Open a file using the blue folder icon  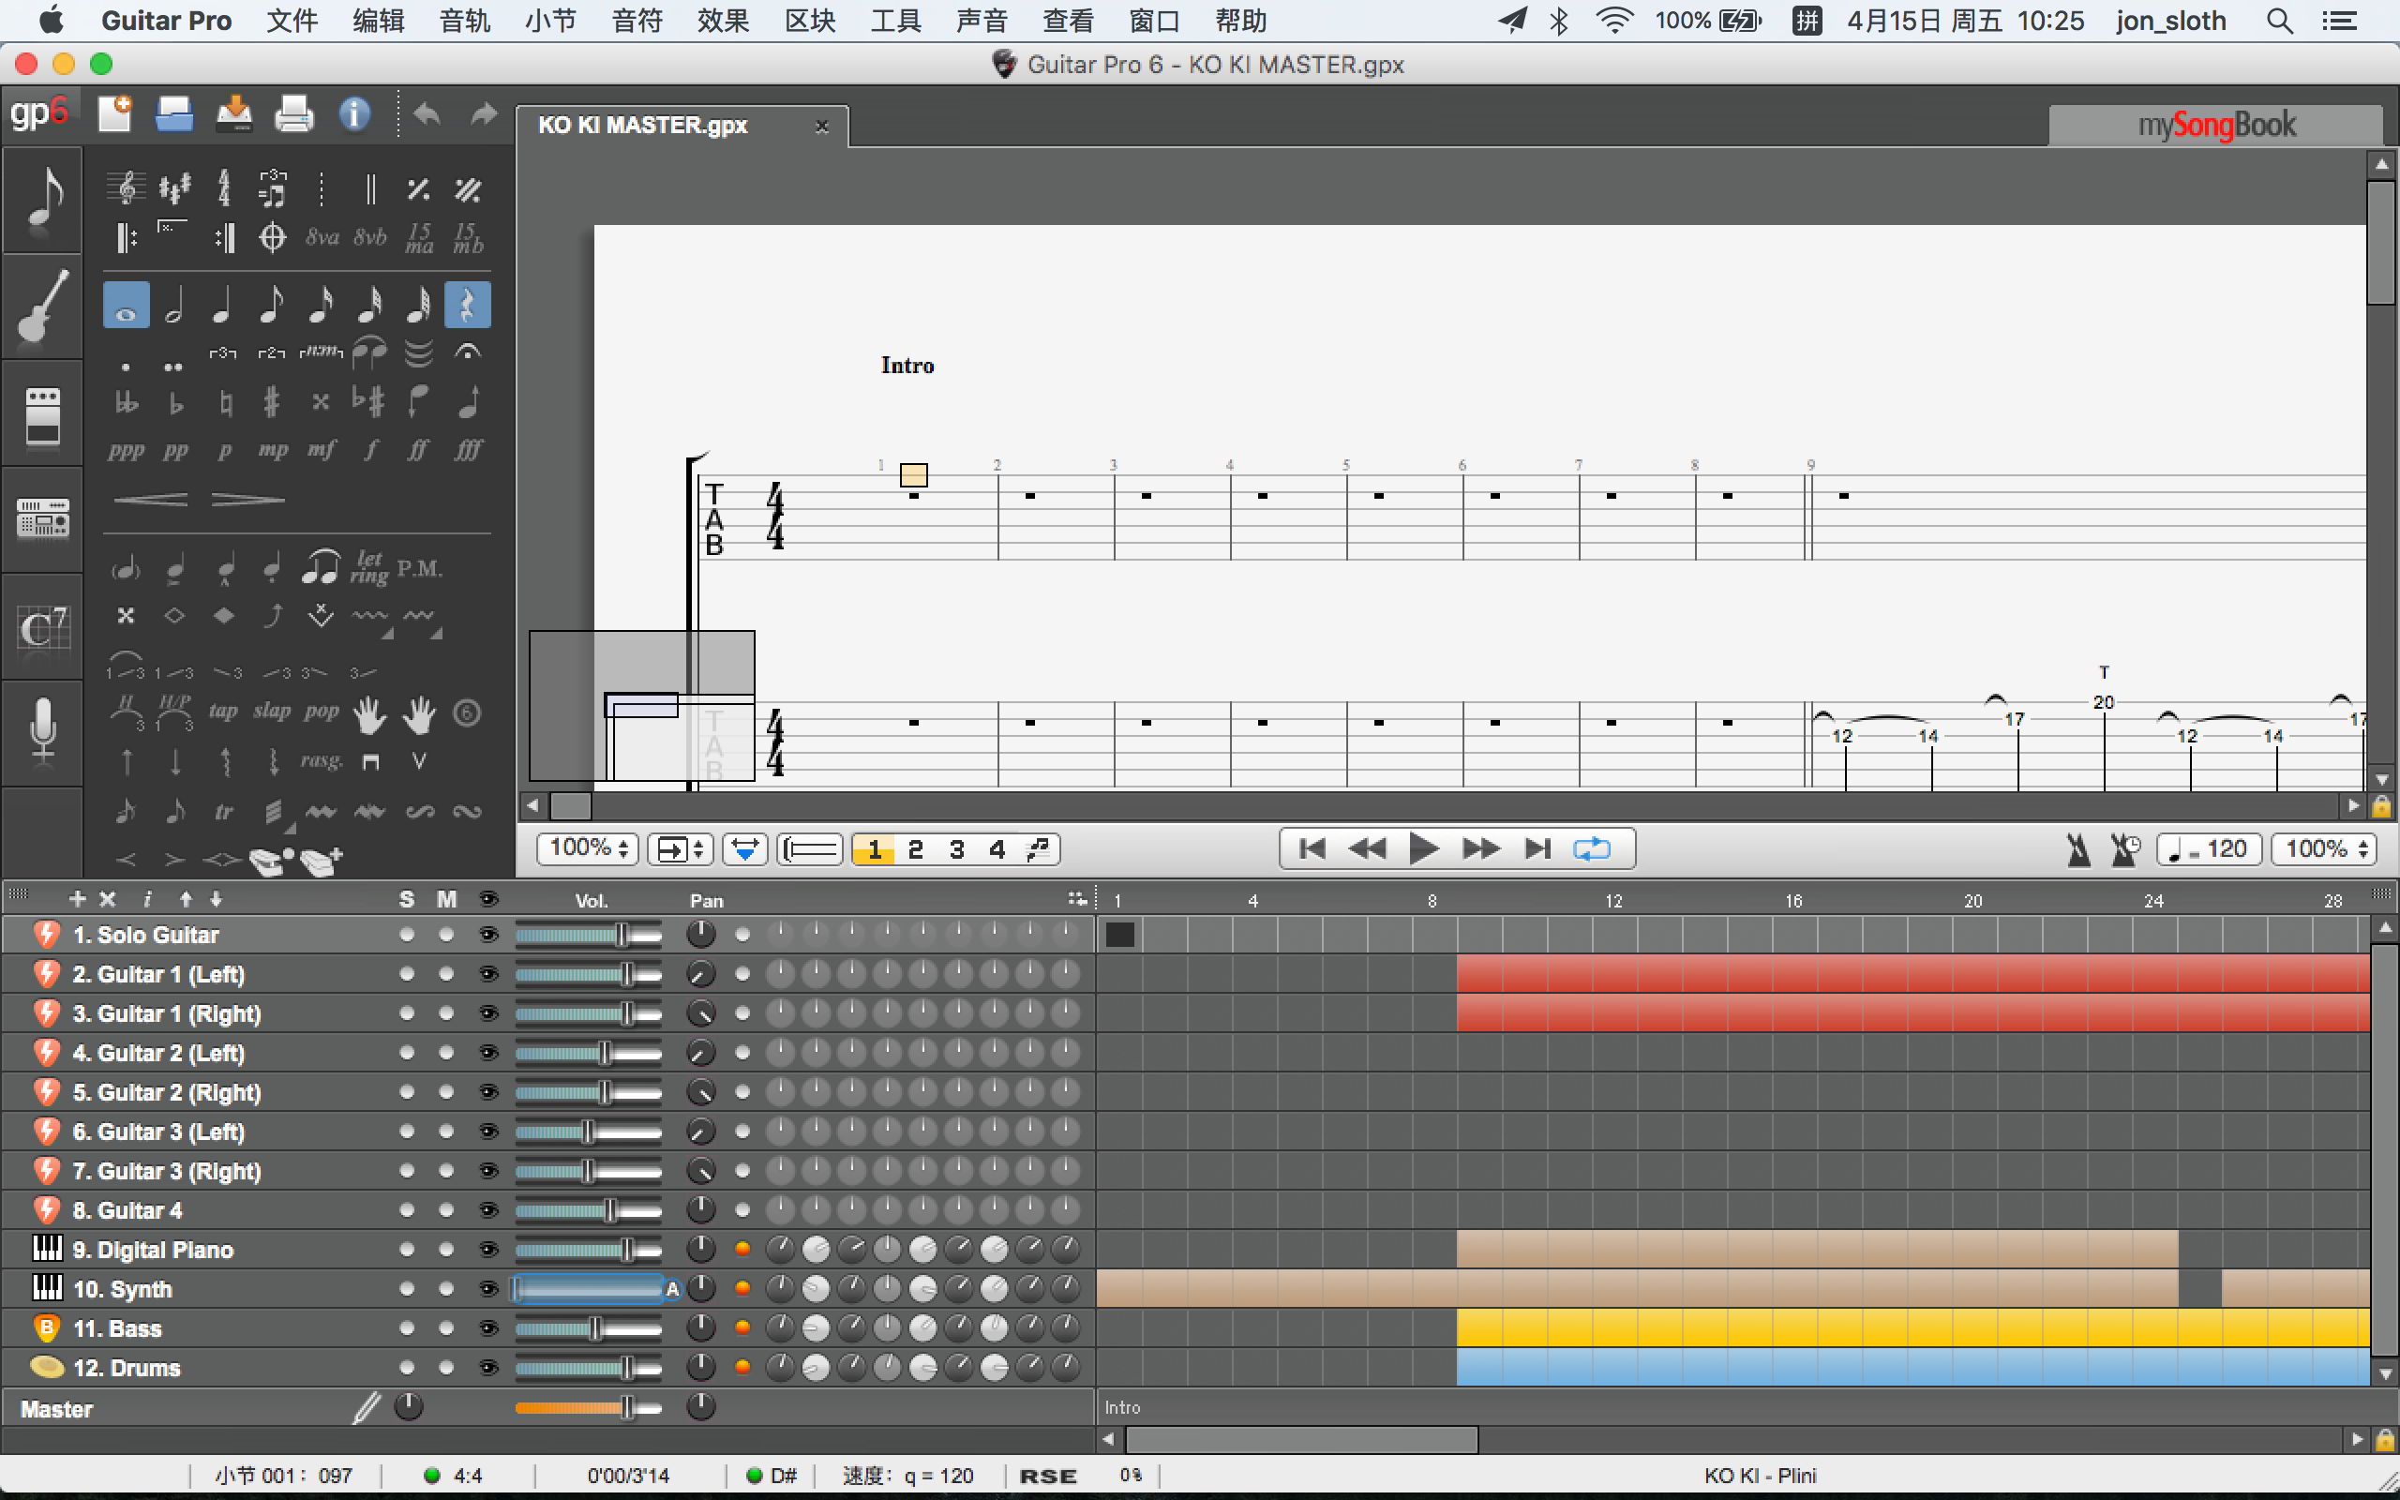[x=174, y=114]
